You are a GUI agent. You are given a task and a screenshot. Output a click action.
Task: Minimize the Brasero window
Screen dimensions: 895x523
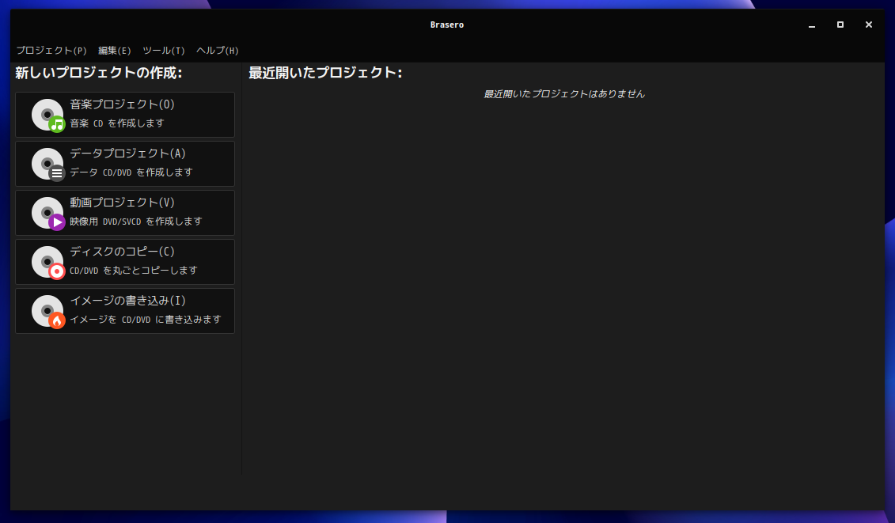click(812, 25)
